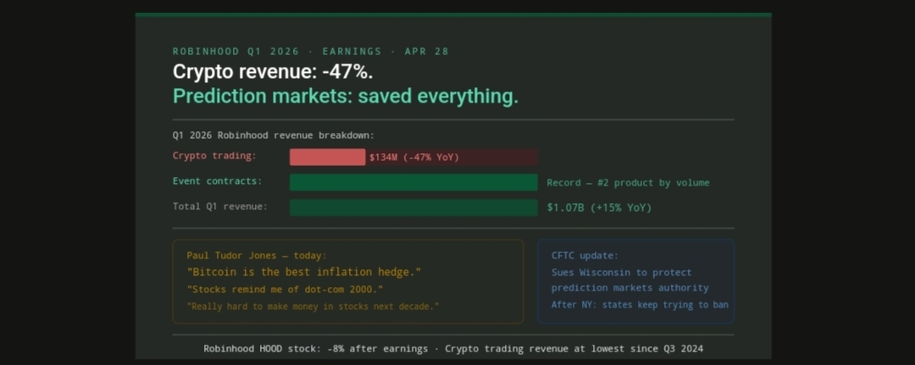Click 'Really hard to make money in stocks next decade.'
Image resolution: width=915 pixels, height=365 pixels.
[313, 306]
